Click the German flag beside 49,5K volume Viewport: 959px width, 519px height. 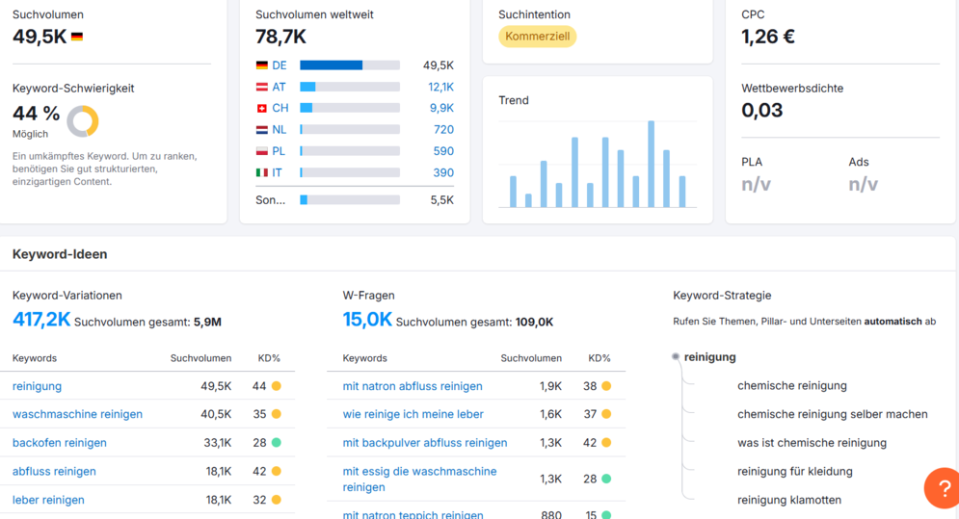77,38
